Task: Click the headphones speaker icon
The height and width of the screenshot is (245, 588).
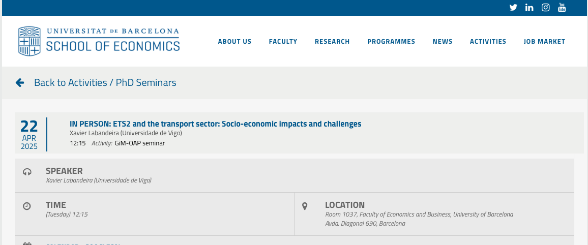Action: pyautogui.click(x=27, y=172)
